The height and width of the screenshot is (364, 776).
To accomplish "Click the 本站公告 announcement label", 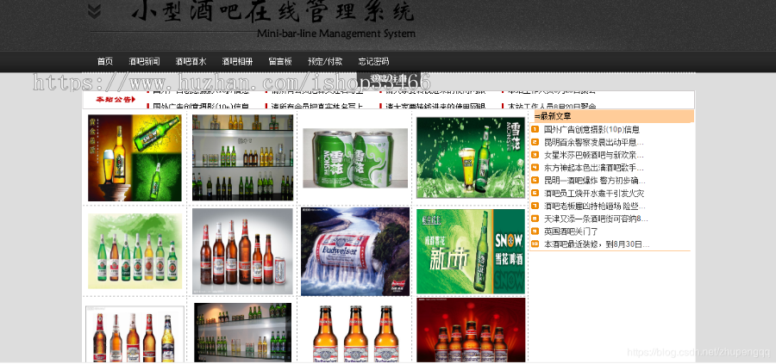I will pos(113,100).
